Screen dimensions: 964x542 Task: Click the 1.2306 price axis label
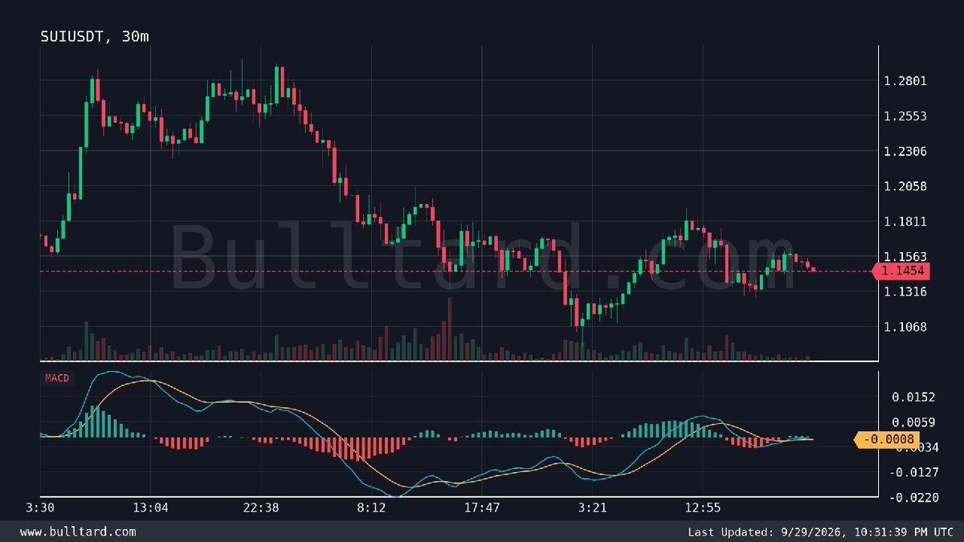905,151
